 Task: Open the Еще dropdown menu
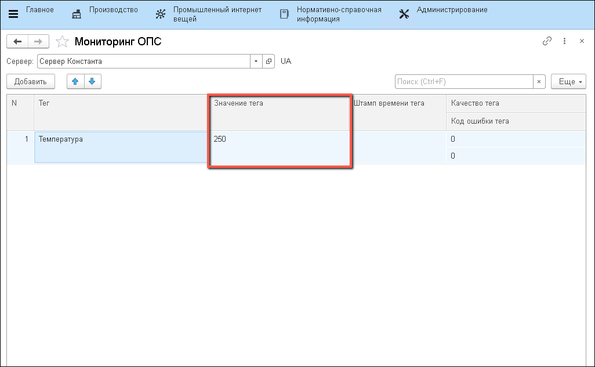(x=568, y=82)
